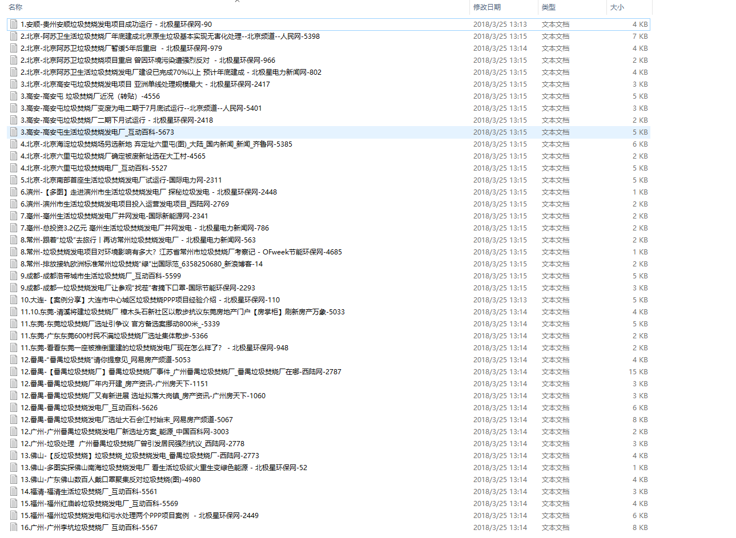
Task: Select the icon of the 常州 file ending -563
Action: coord(14,240)
